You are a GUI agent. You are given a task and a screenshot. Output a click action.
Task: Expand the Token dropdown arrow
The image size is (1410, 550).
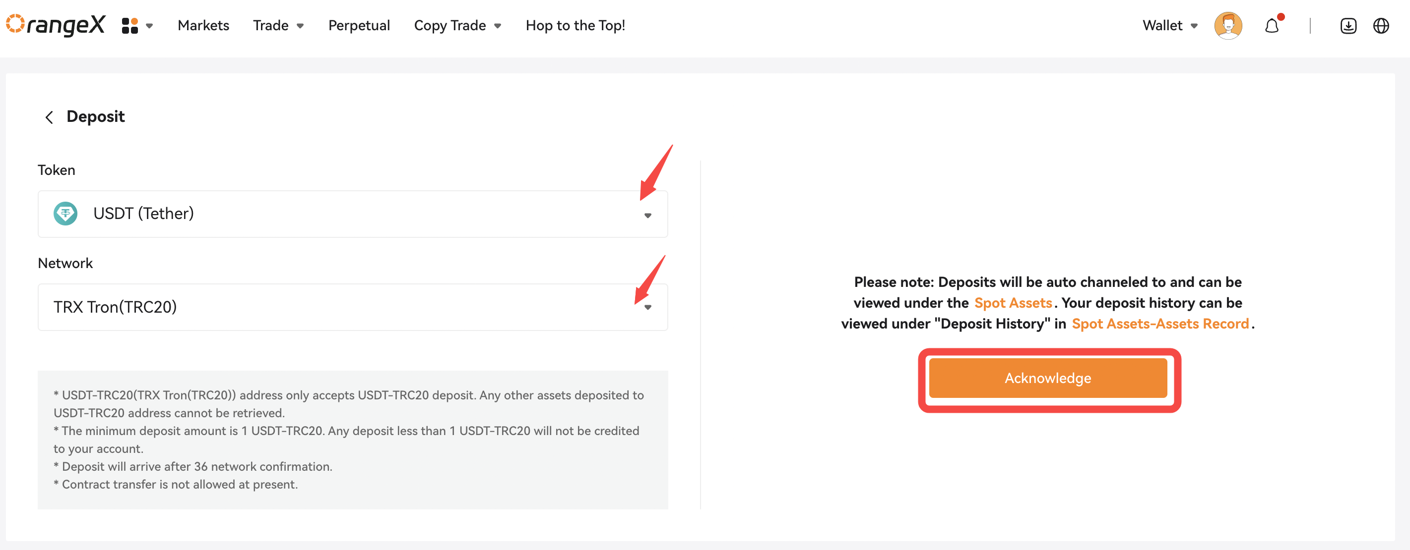(647, 215)
